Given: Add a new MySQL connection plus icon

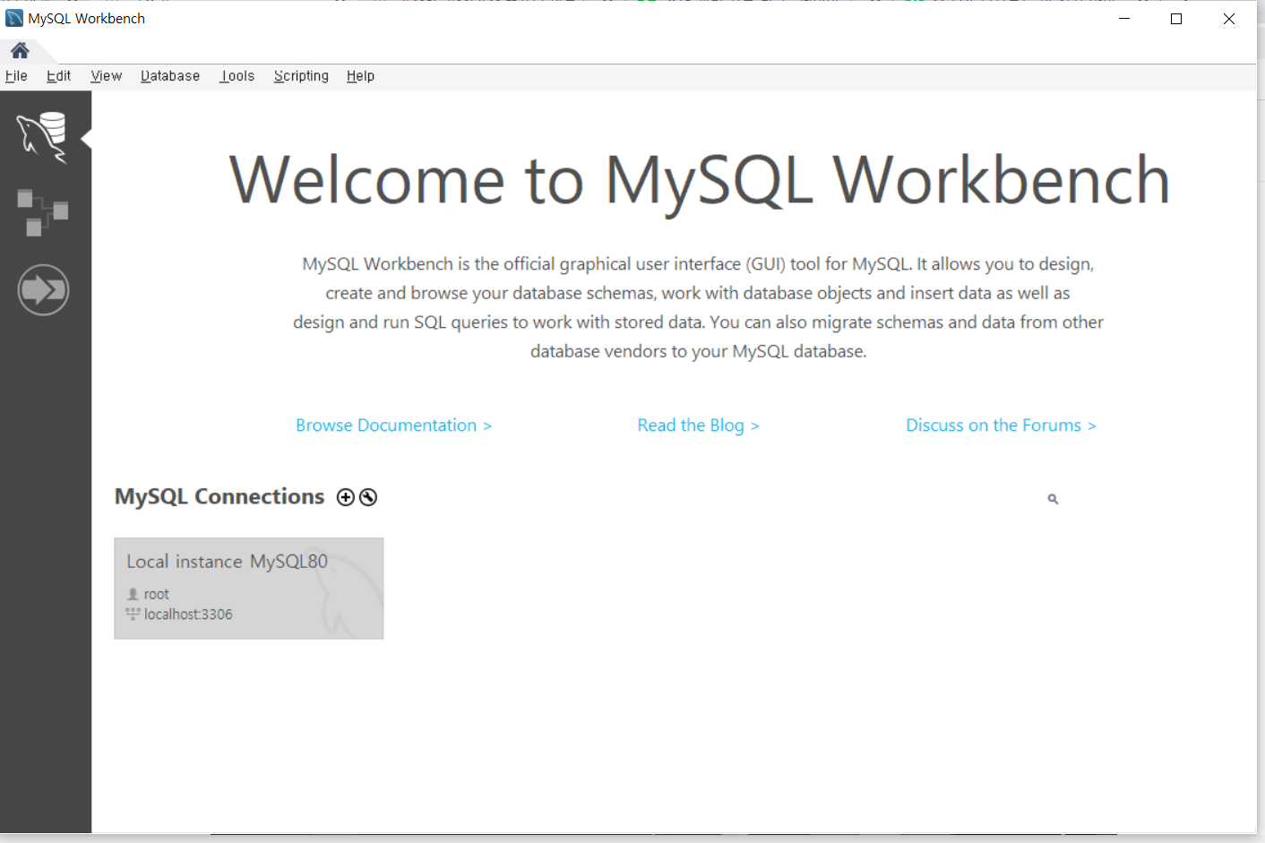Looking at the screenshot, I should coord(346,497).
